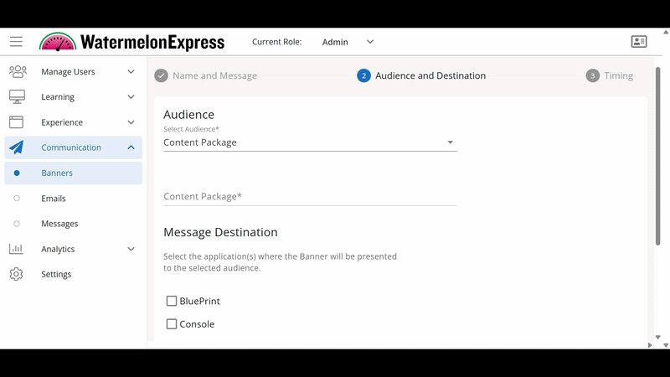Expand the Manage Users section

pos(131,72)
